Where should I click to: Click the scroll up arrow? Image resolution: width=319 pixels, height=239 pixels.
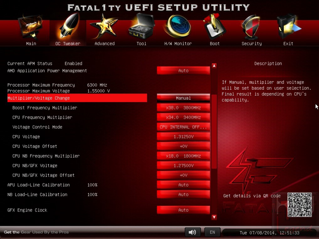coord(214,66)
